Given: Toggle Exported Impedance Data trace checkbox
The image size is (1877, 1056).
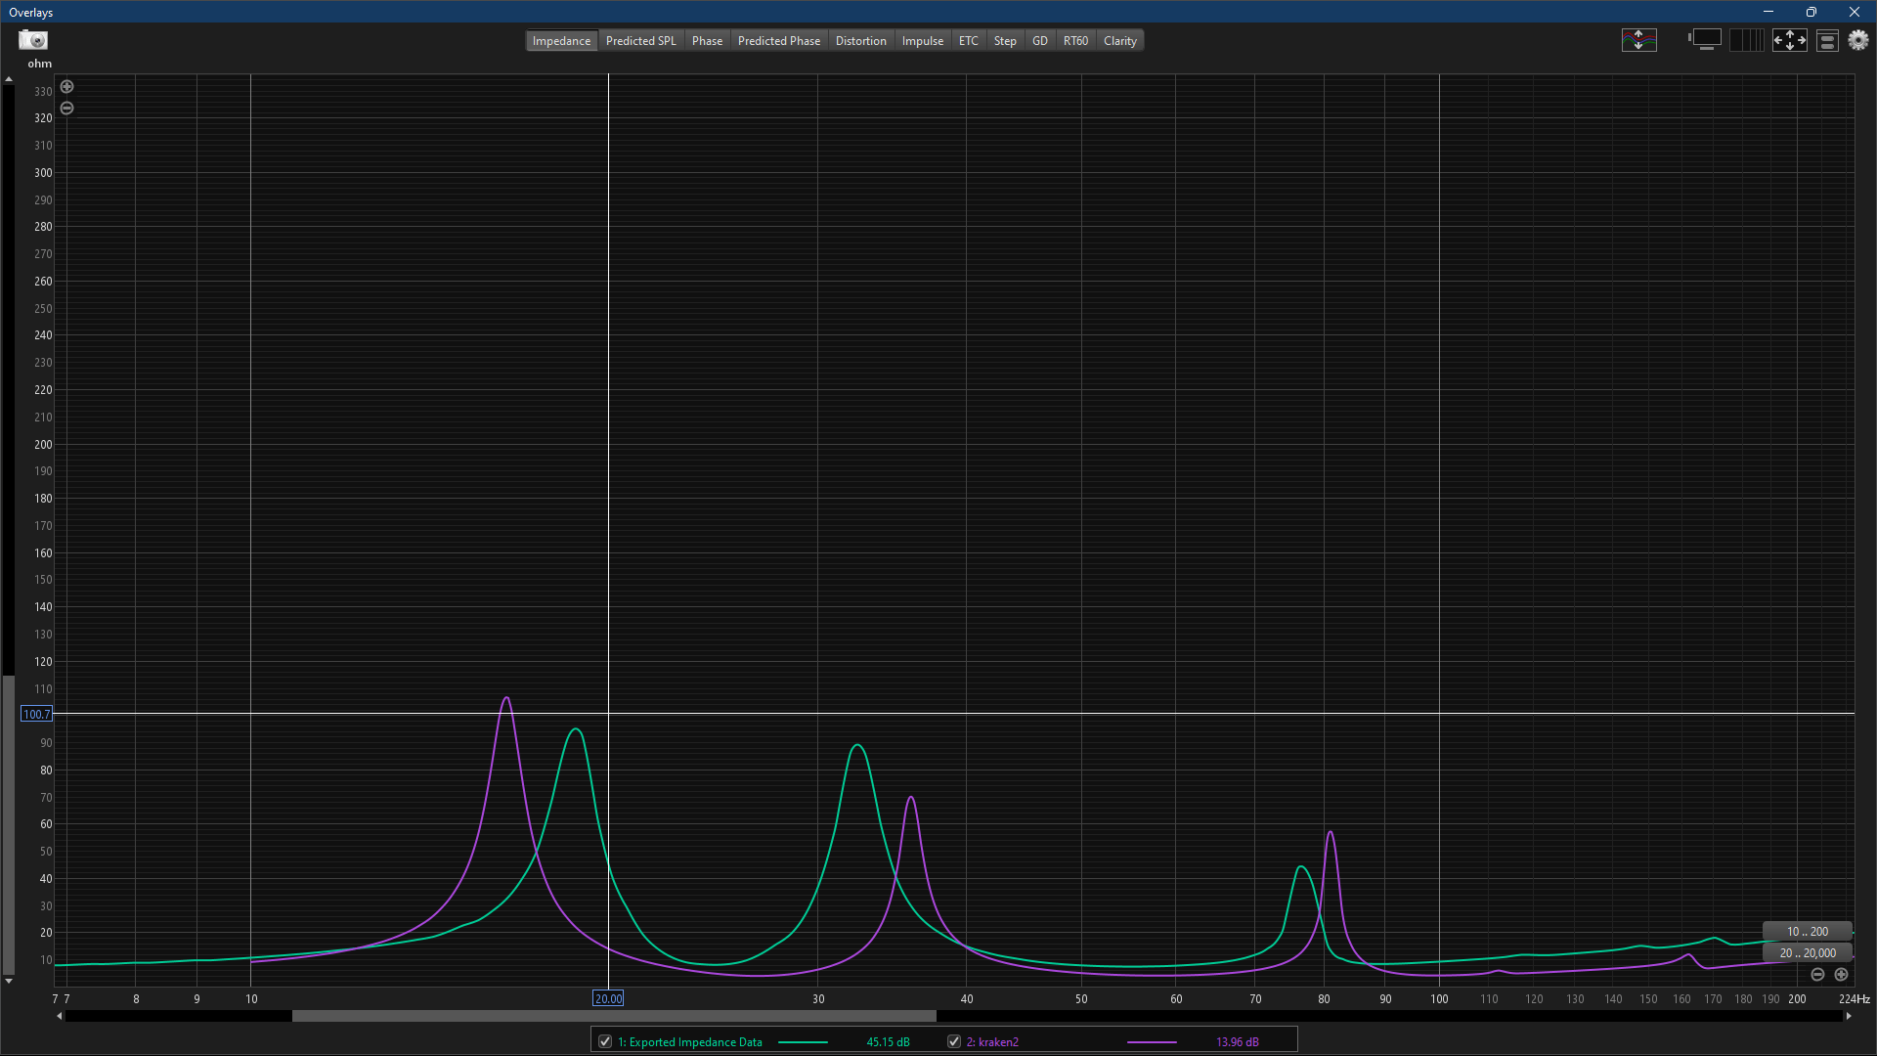Looking at the screenshot, I should [x=605, y=1041].
